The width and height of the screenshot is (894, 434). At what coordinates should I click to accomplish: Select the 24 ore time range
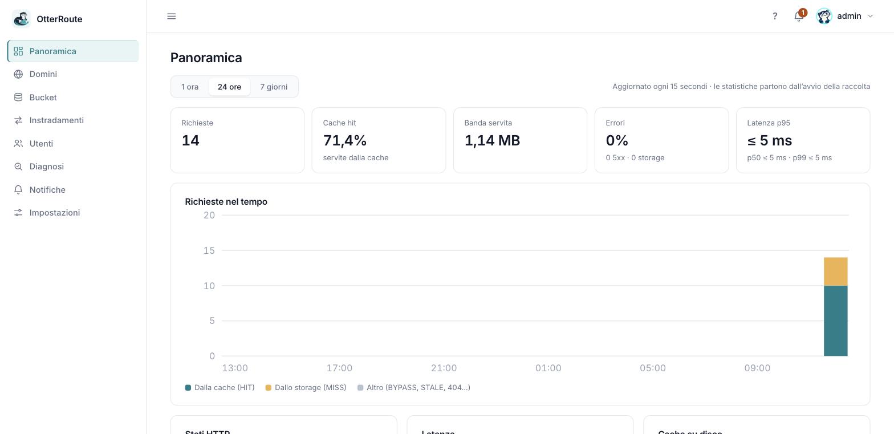tap(229, 87)
